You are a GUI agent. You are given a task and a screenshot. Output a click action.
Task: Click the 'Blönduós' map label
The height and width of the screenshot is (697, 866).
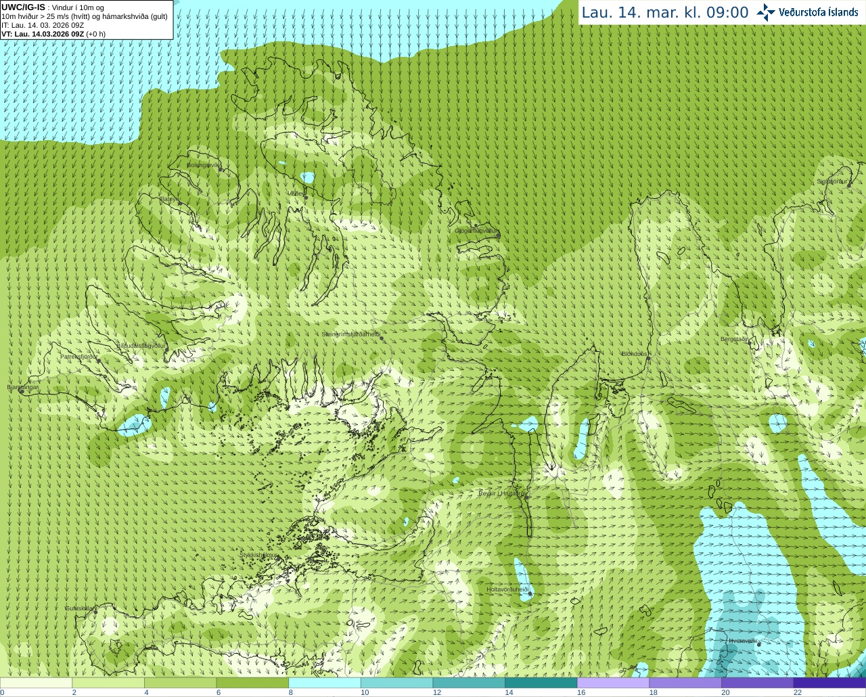635,354
